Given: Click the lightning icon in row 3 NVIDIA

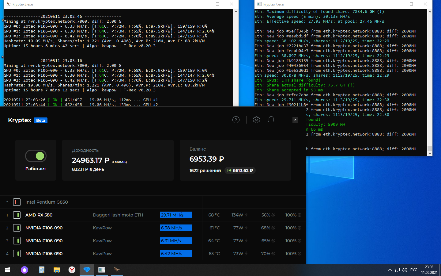Looking at the screenshot, I should pos(246,241).
